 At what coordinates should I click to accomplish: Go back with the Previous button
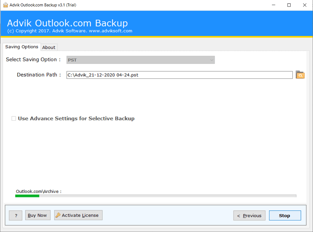pyautogui.click(x=249, y=215)
